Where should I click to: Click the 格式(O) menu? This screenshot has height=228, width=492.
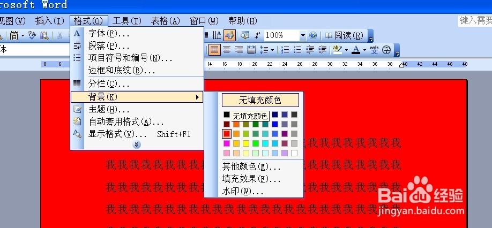pyautogui.click(x=89, y=21)
